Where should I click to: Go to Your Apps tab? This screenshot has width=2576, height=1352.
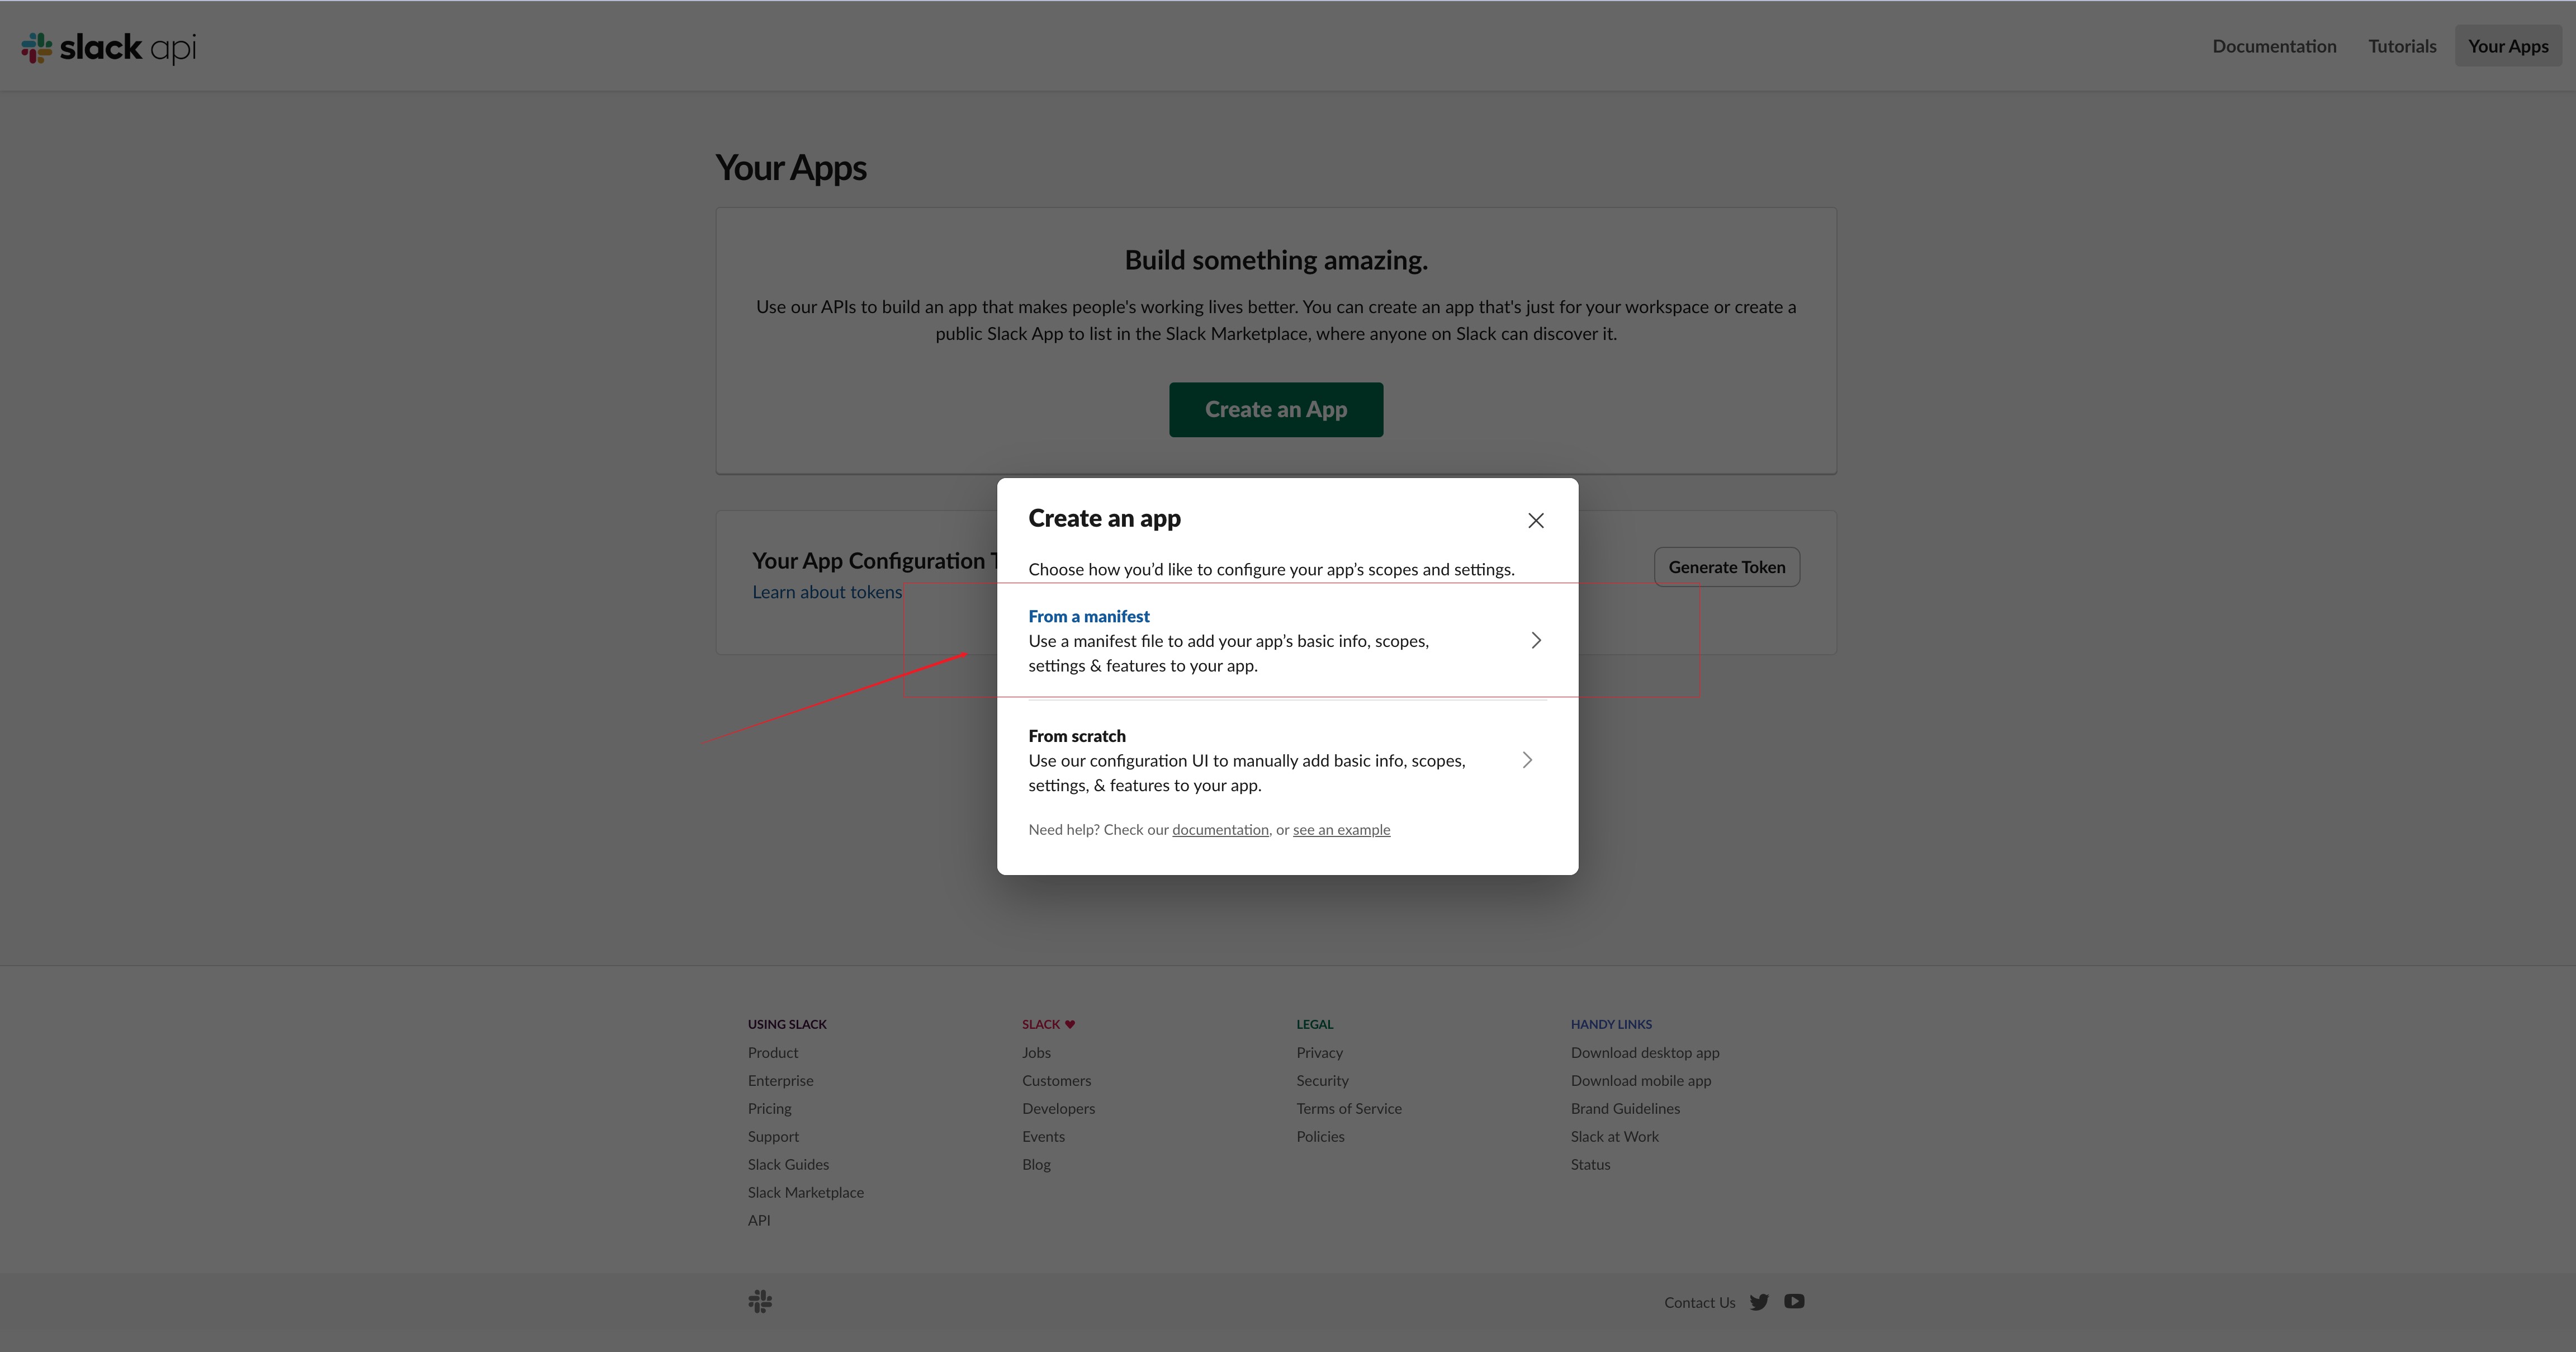2508,46
